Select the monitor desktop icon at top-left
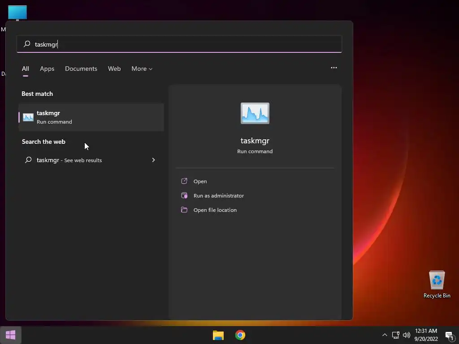This screenshot has width=459, height=344. pos(17,13)
